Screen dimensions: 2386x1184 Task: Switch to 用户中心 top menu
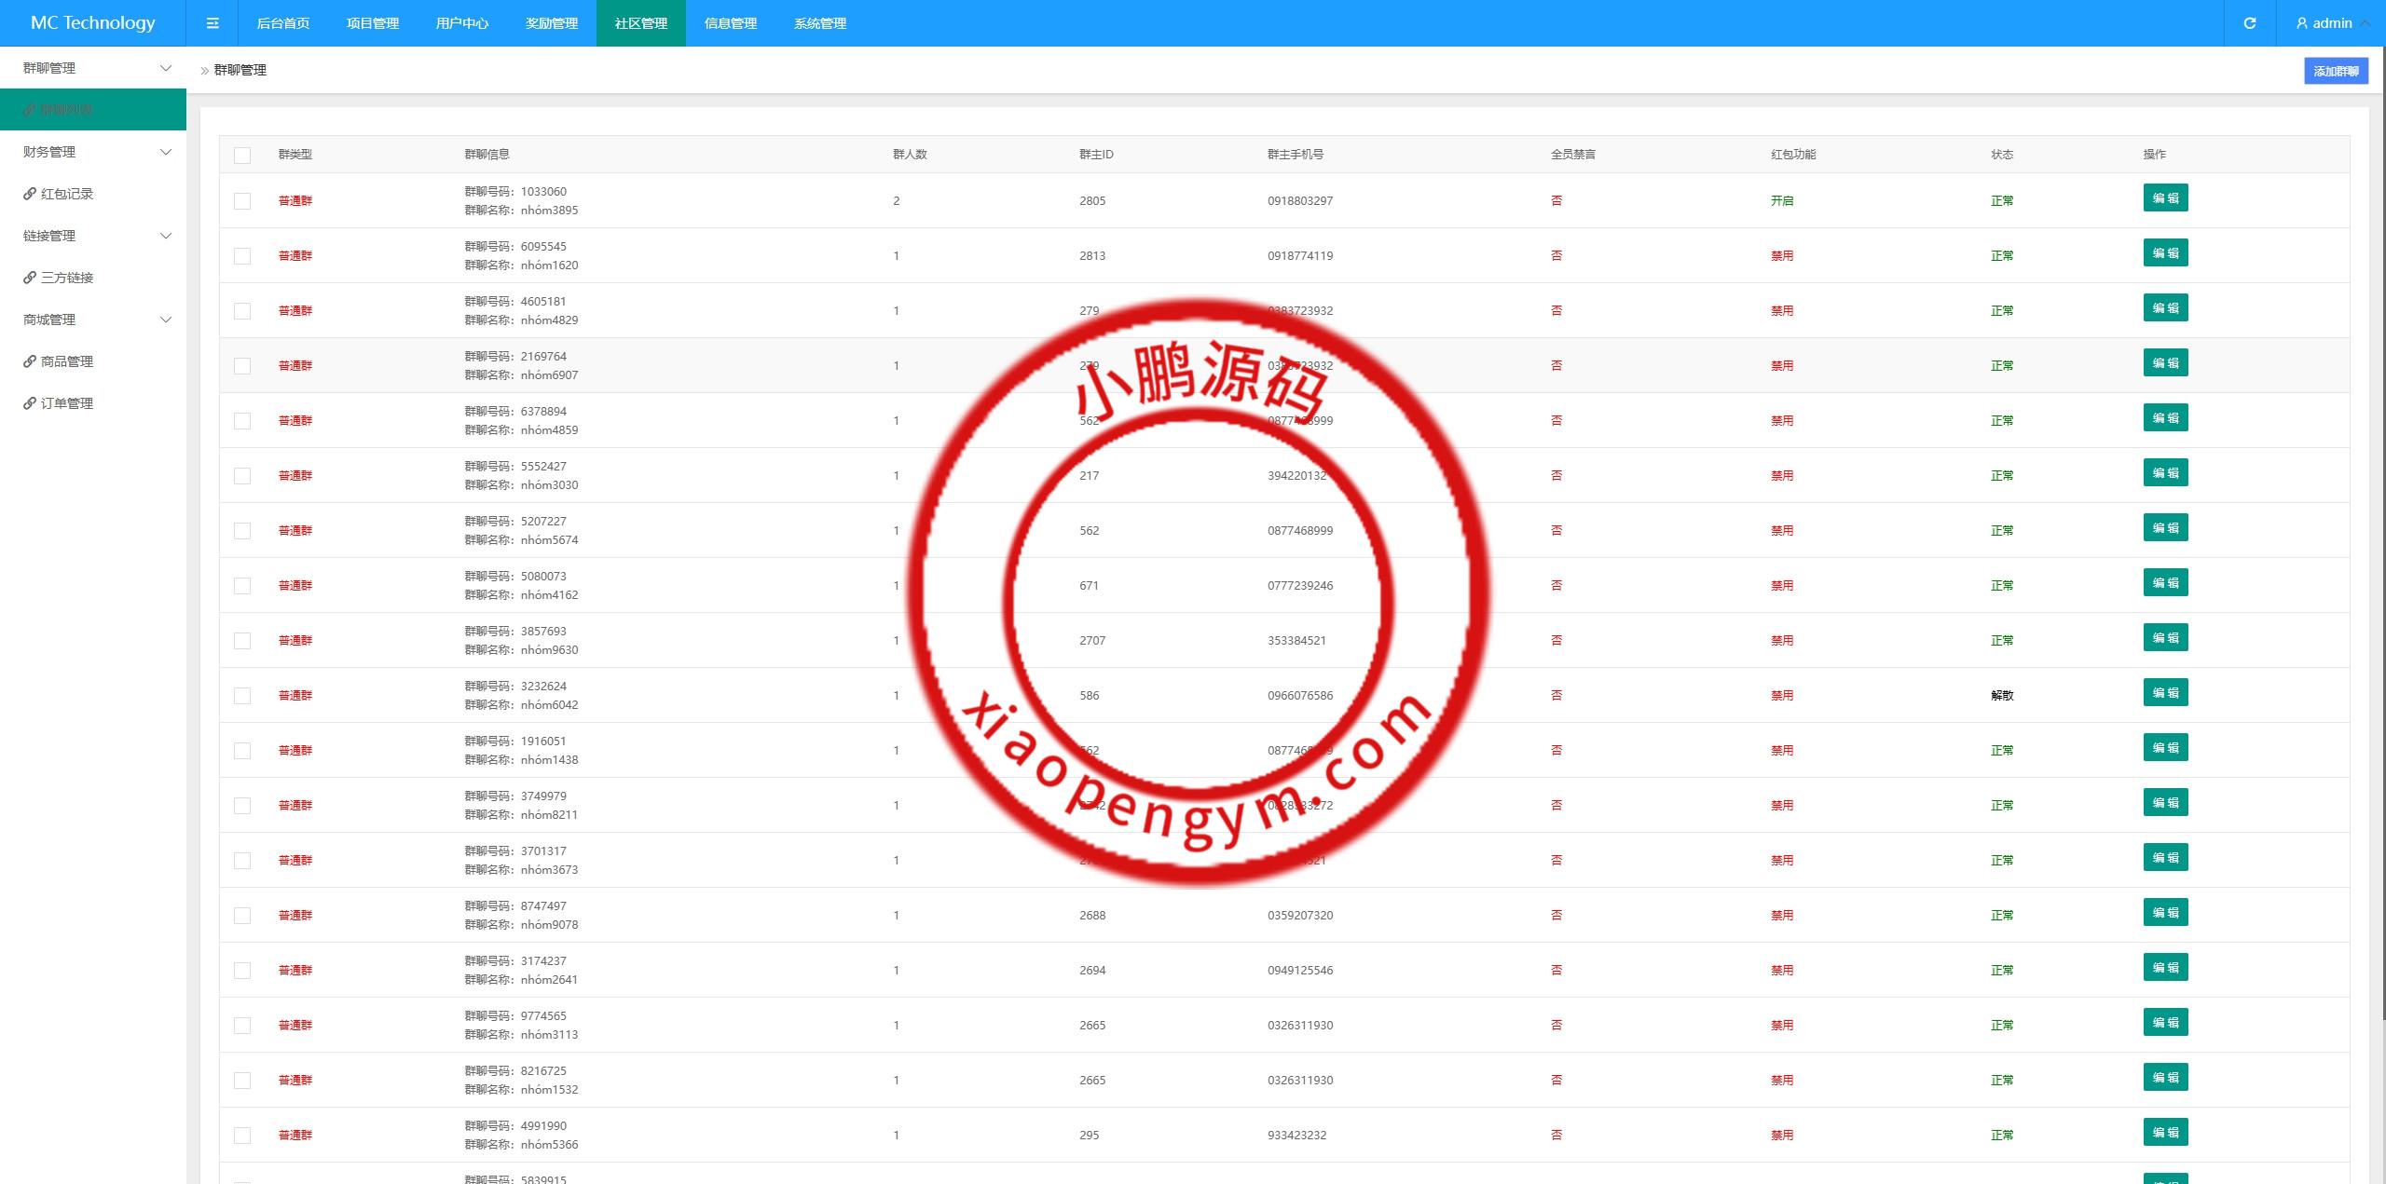coord(462,23)
